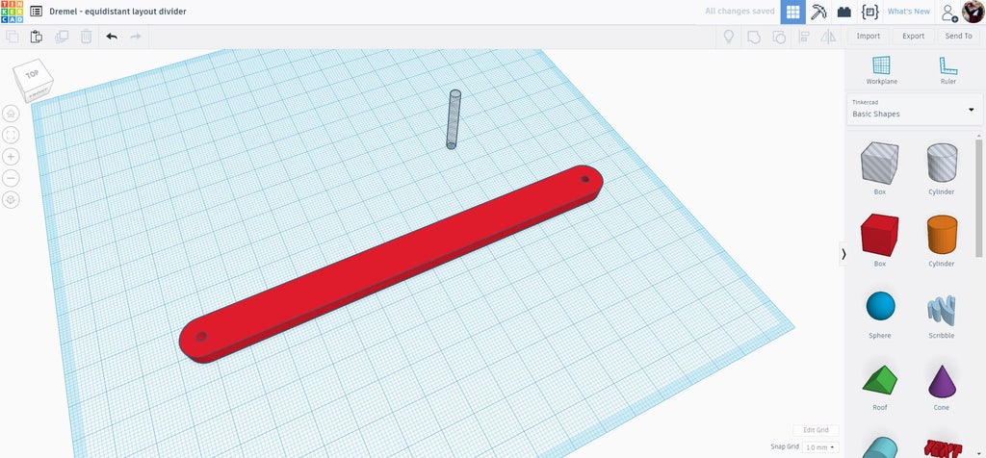Click the Send To button

[x=959, y=36]
